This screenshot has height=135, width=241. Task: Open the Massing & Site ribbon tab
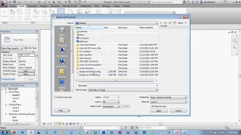click(70, 6)
